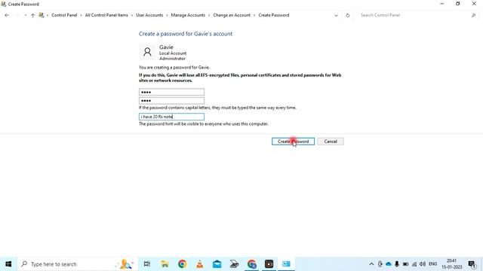Image resolution: width=483 pixels, height=271 pixels.
Task: Click the microphone tray icon
Action: [397, 264]
